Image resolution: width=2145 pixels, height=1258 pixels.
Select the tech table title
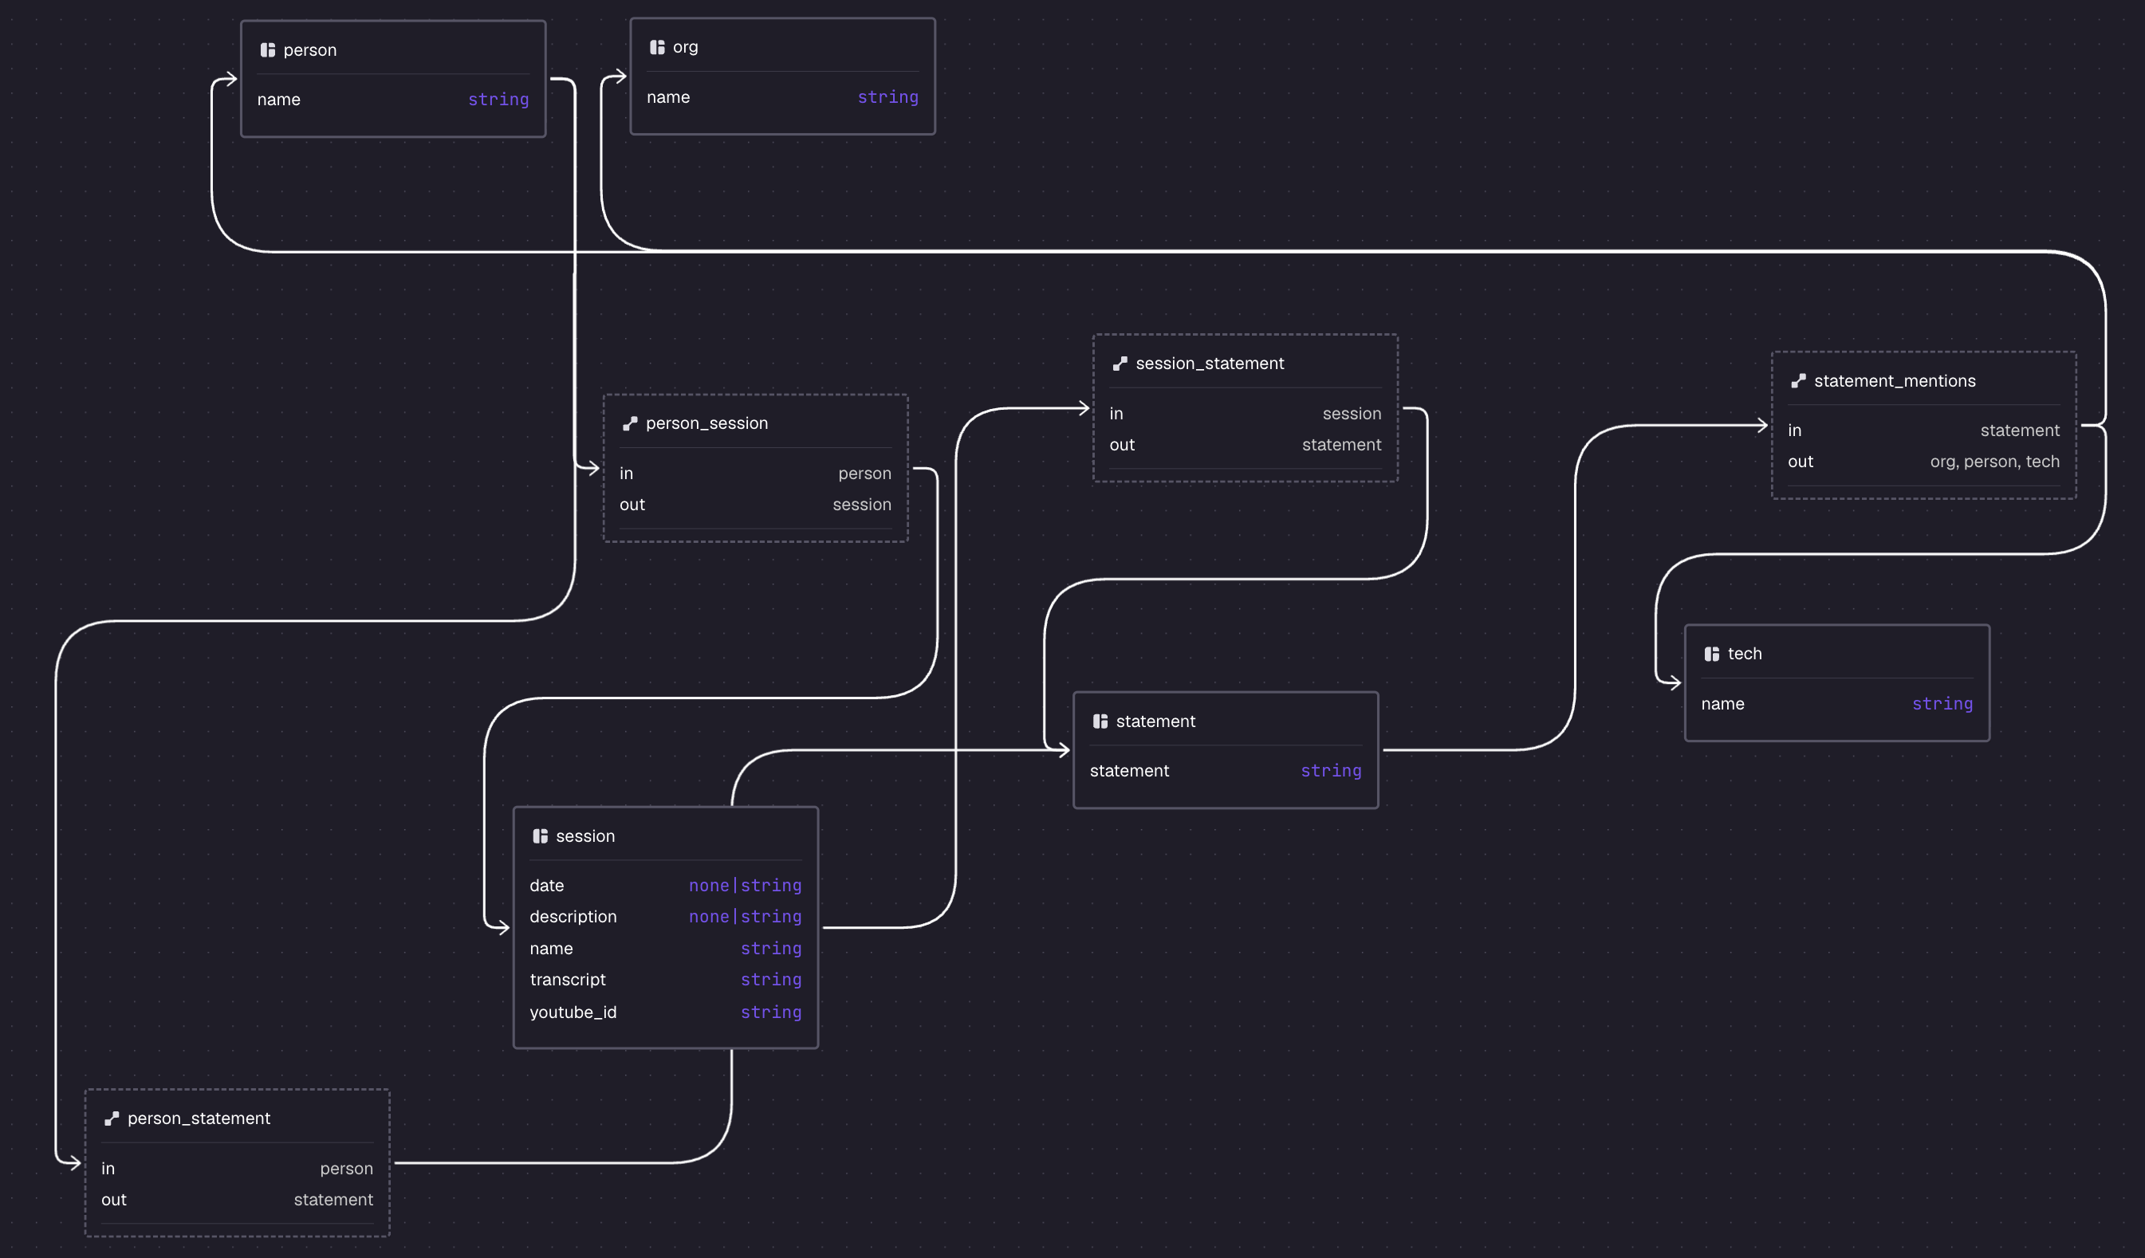point(1744,654)
